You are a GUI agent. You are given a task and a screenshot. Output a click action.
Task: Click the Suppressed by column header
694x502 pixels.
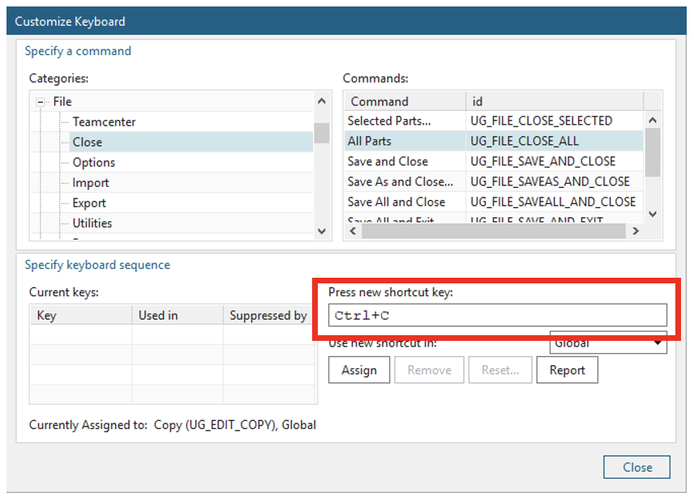click(x=268, y=315)
